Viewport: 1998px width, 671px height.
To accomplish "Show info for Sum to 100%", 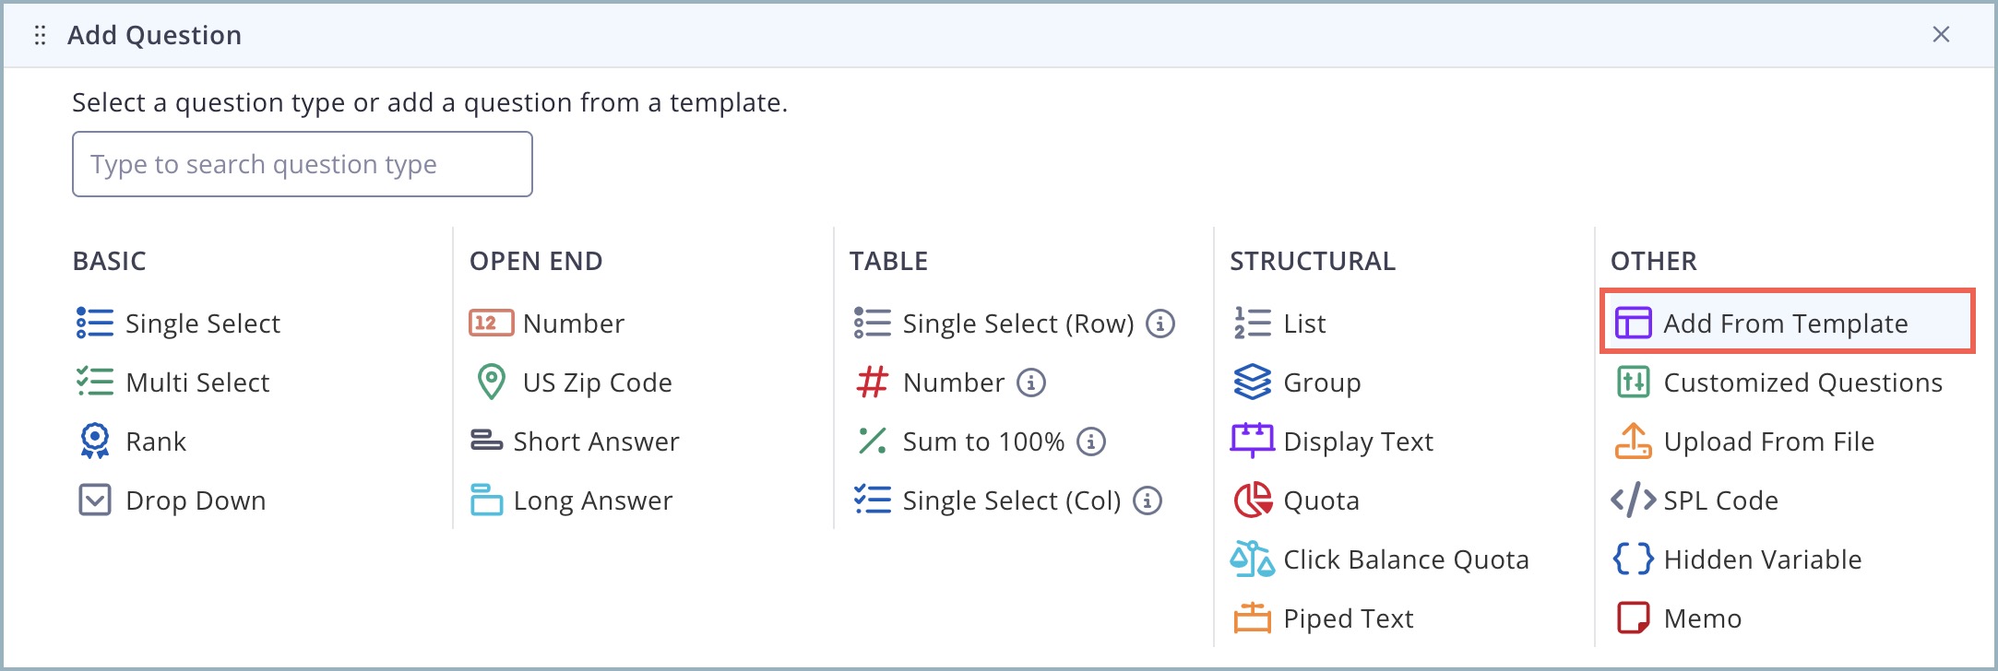I will 1091,441.
